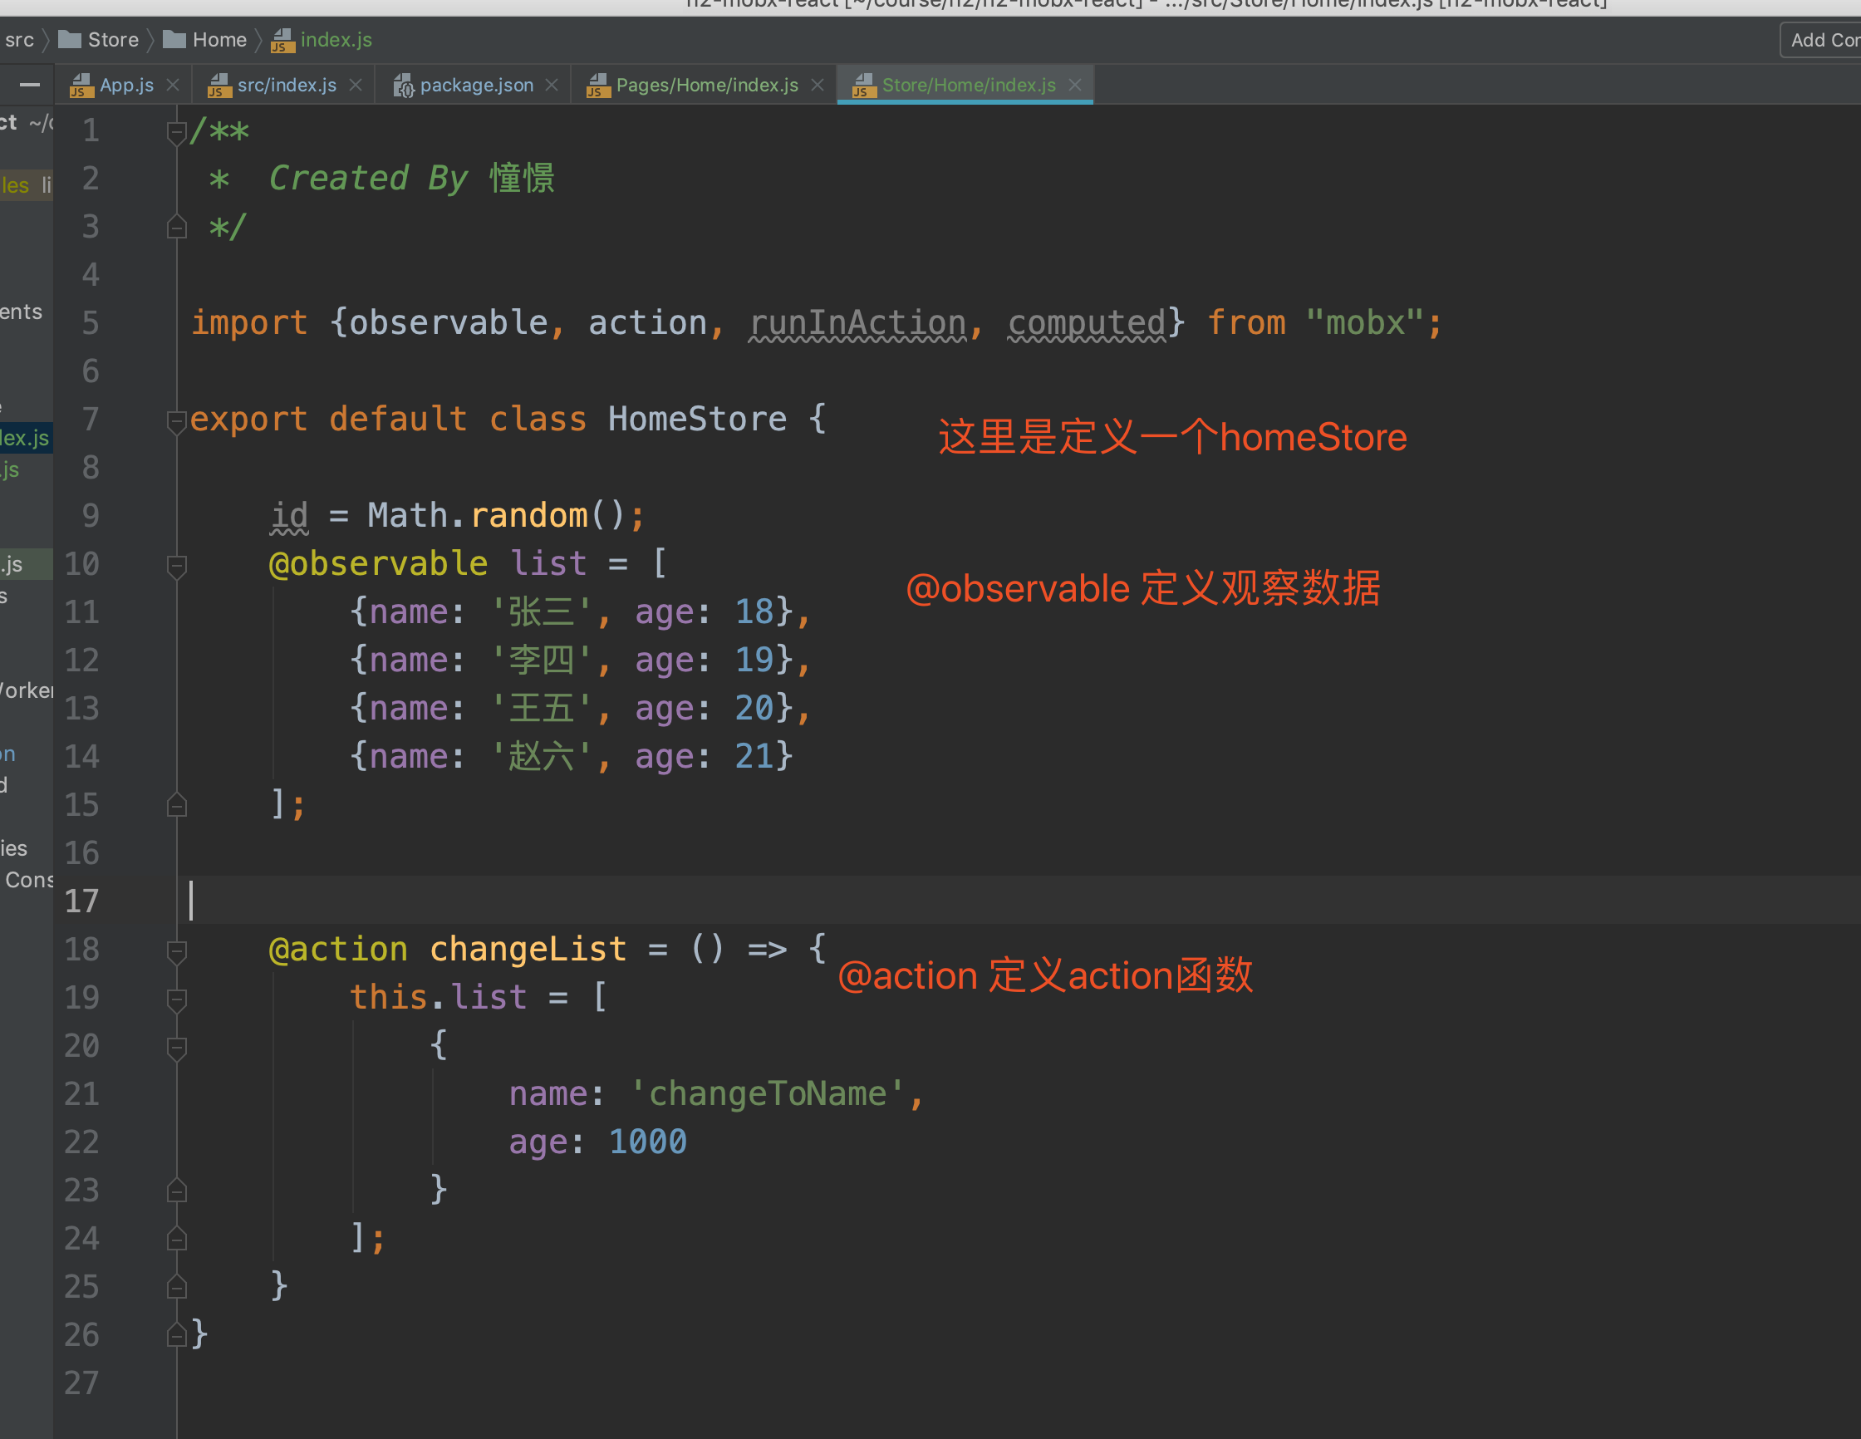Click the Home folder icon in the breadcrumb
Viewport: 1861px width, 1439px height.
pyautogui.click(x=174, y=39)
